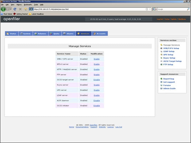The height and width of the screenshot is (143, 191).
Task: Click the URL address bar field
Action: click(89, 9)
